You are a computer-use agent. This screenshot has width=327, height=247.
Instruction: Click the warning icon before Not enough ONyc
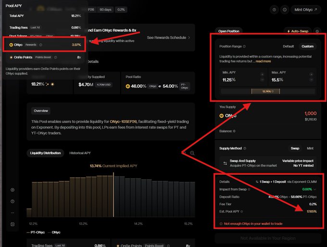click(221, 223)
